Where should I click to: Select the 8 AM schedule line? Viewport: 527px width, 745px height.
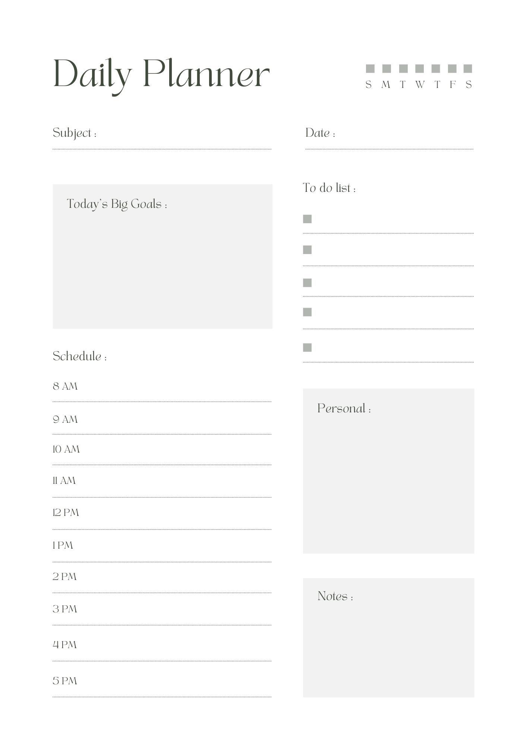coord(162,391)
